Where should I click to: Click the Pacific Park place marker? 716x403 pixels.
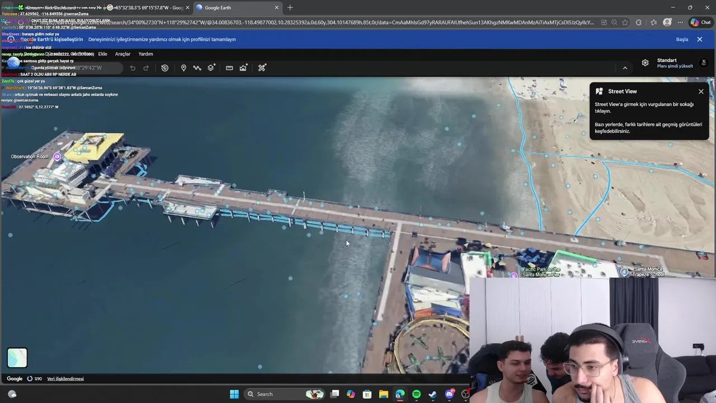pyautogui.click(x=514, y=275)
